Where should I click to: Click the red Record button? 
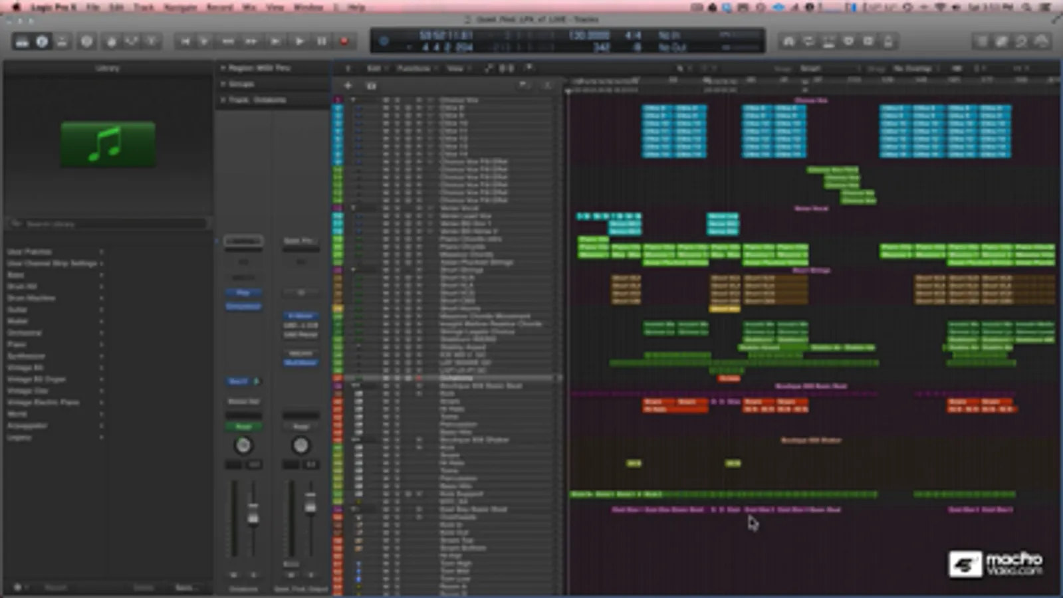click(x=344, y=42)
